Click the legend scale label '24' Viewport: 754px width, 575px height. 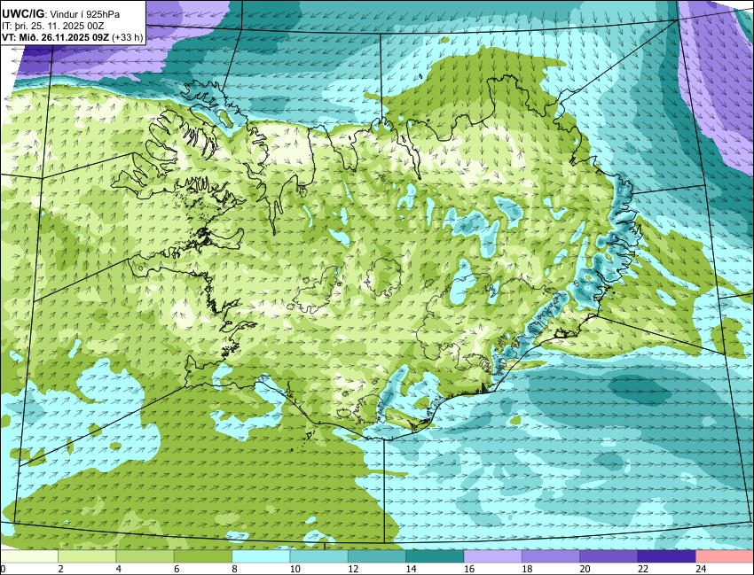(701, 569)
